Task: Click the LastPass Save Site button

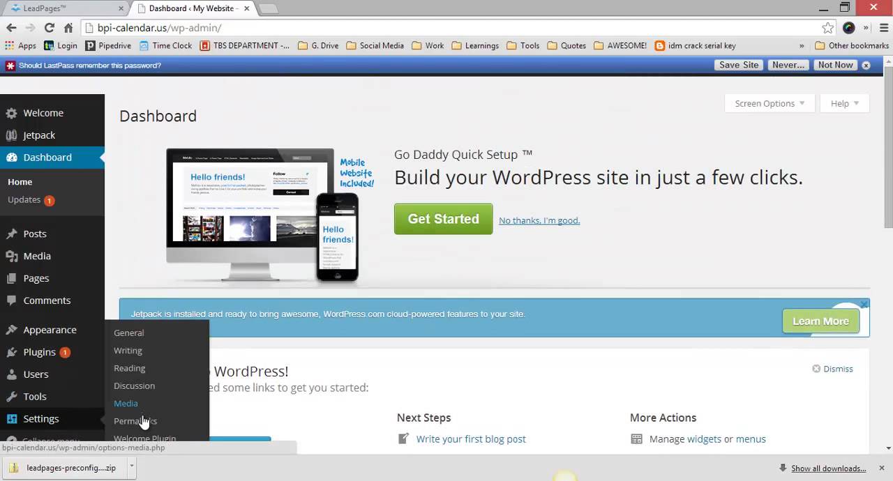Action: tap(739, 65)
